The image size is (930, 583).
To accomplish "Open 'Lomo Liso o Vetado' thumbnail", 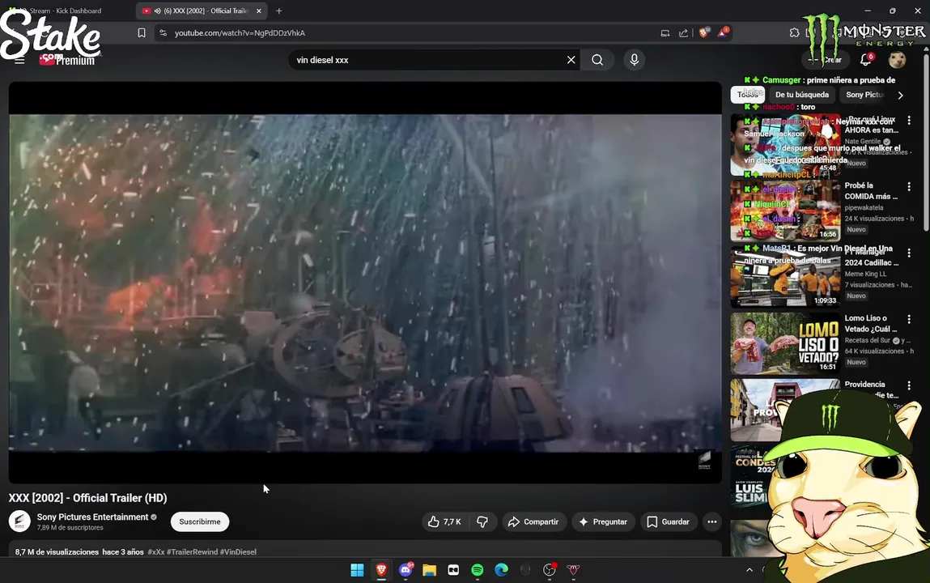I will point(785,343).
